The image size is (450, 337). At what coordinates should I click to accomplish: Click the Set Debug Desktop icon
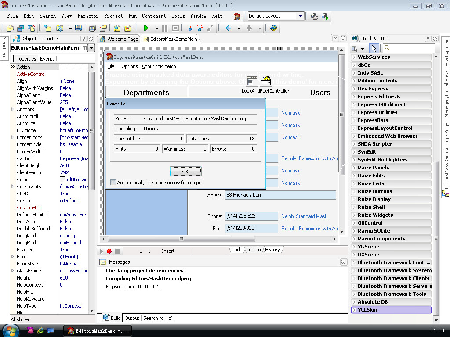coord(325,16)
